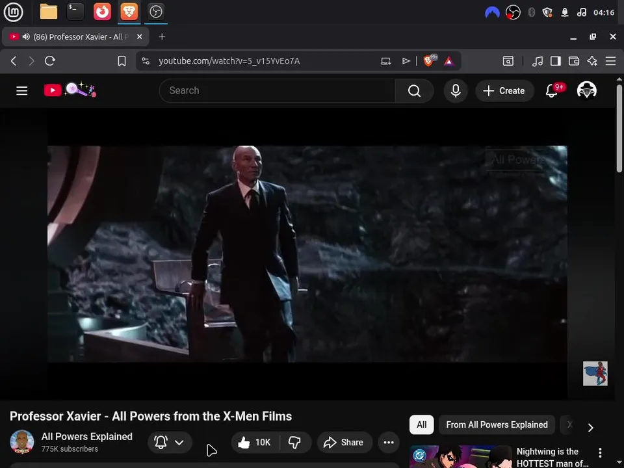Reload the current page

(50, 61)
